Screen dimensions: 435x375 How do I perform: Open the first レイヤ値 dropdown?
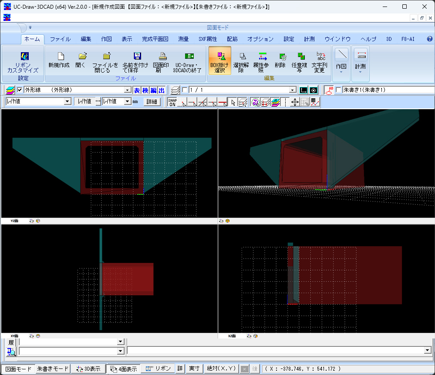click(67, 101)
